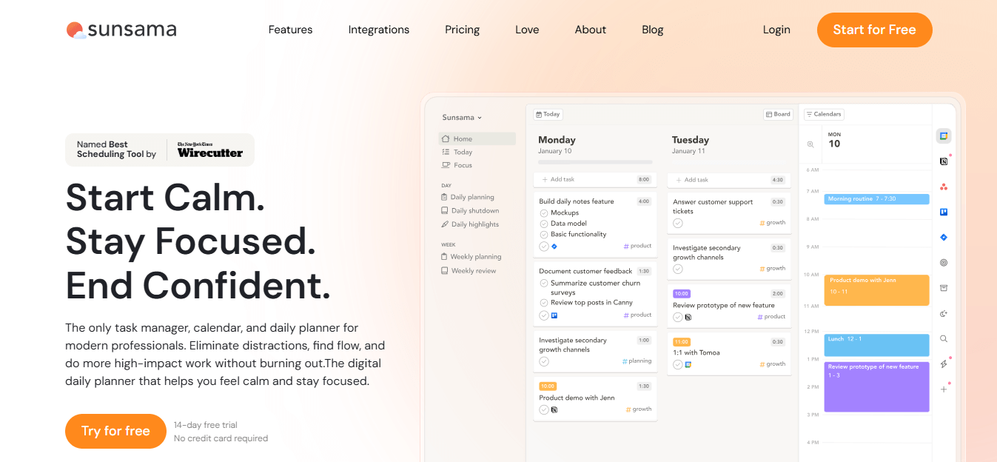The image size is (997, 462).
Task: Click the zoom magnifier beside MON 10
Action: click(810, 144)
